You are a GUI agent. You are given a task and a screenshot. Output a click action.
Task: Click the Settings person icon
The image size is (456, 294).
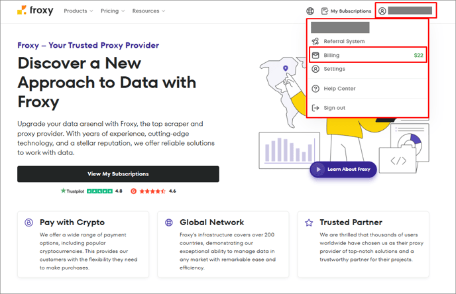tap(315, 69)
